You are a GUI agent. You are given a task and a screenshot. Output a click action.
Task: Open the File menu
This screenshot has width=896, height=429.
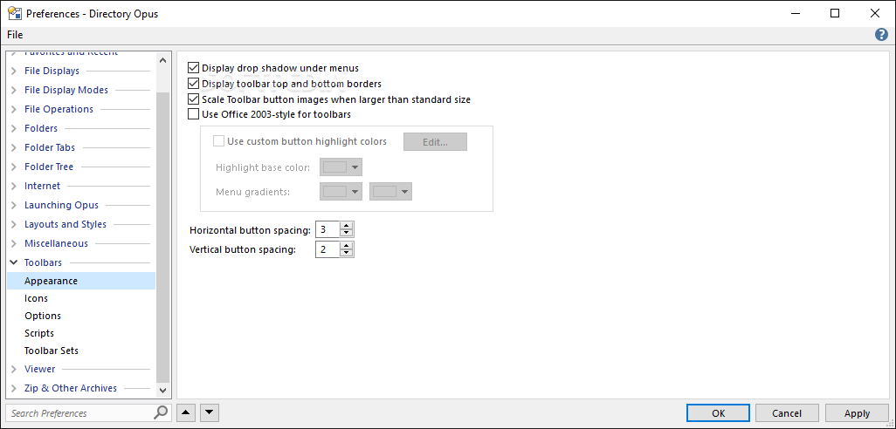point(15,35)
